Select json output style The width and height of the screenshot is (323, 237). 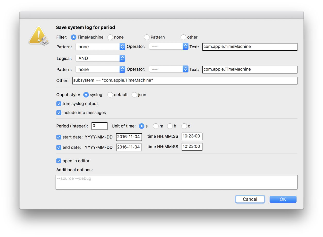click(x=134, y=95)
